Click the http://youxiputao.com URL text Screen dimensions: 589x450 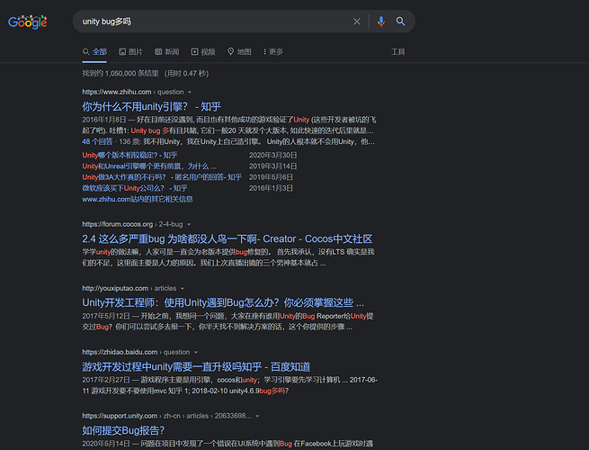point(115,288)
